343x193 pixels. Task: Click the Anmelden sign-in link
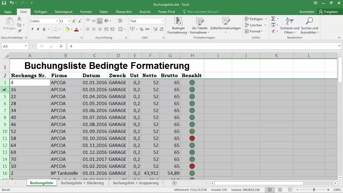(x=307, y=12)
